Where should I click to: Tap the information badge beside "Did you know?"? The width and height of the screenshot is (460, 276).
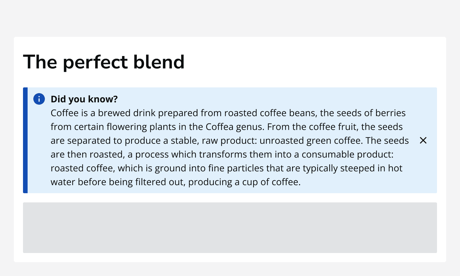(x=39, y=99)
